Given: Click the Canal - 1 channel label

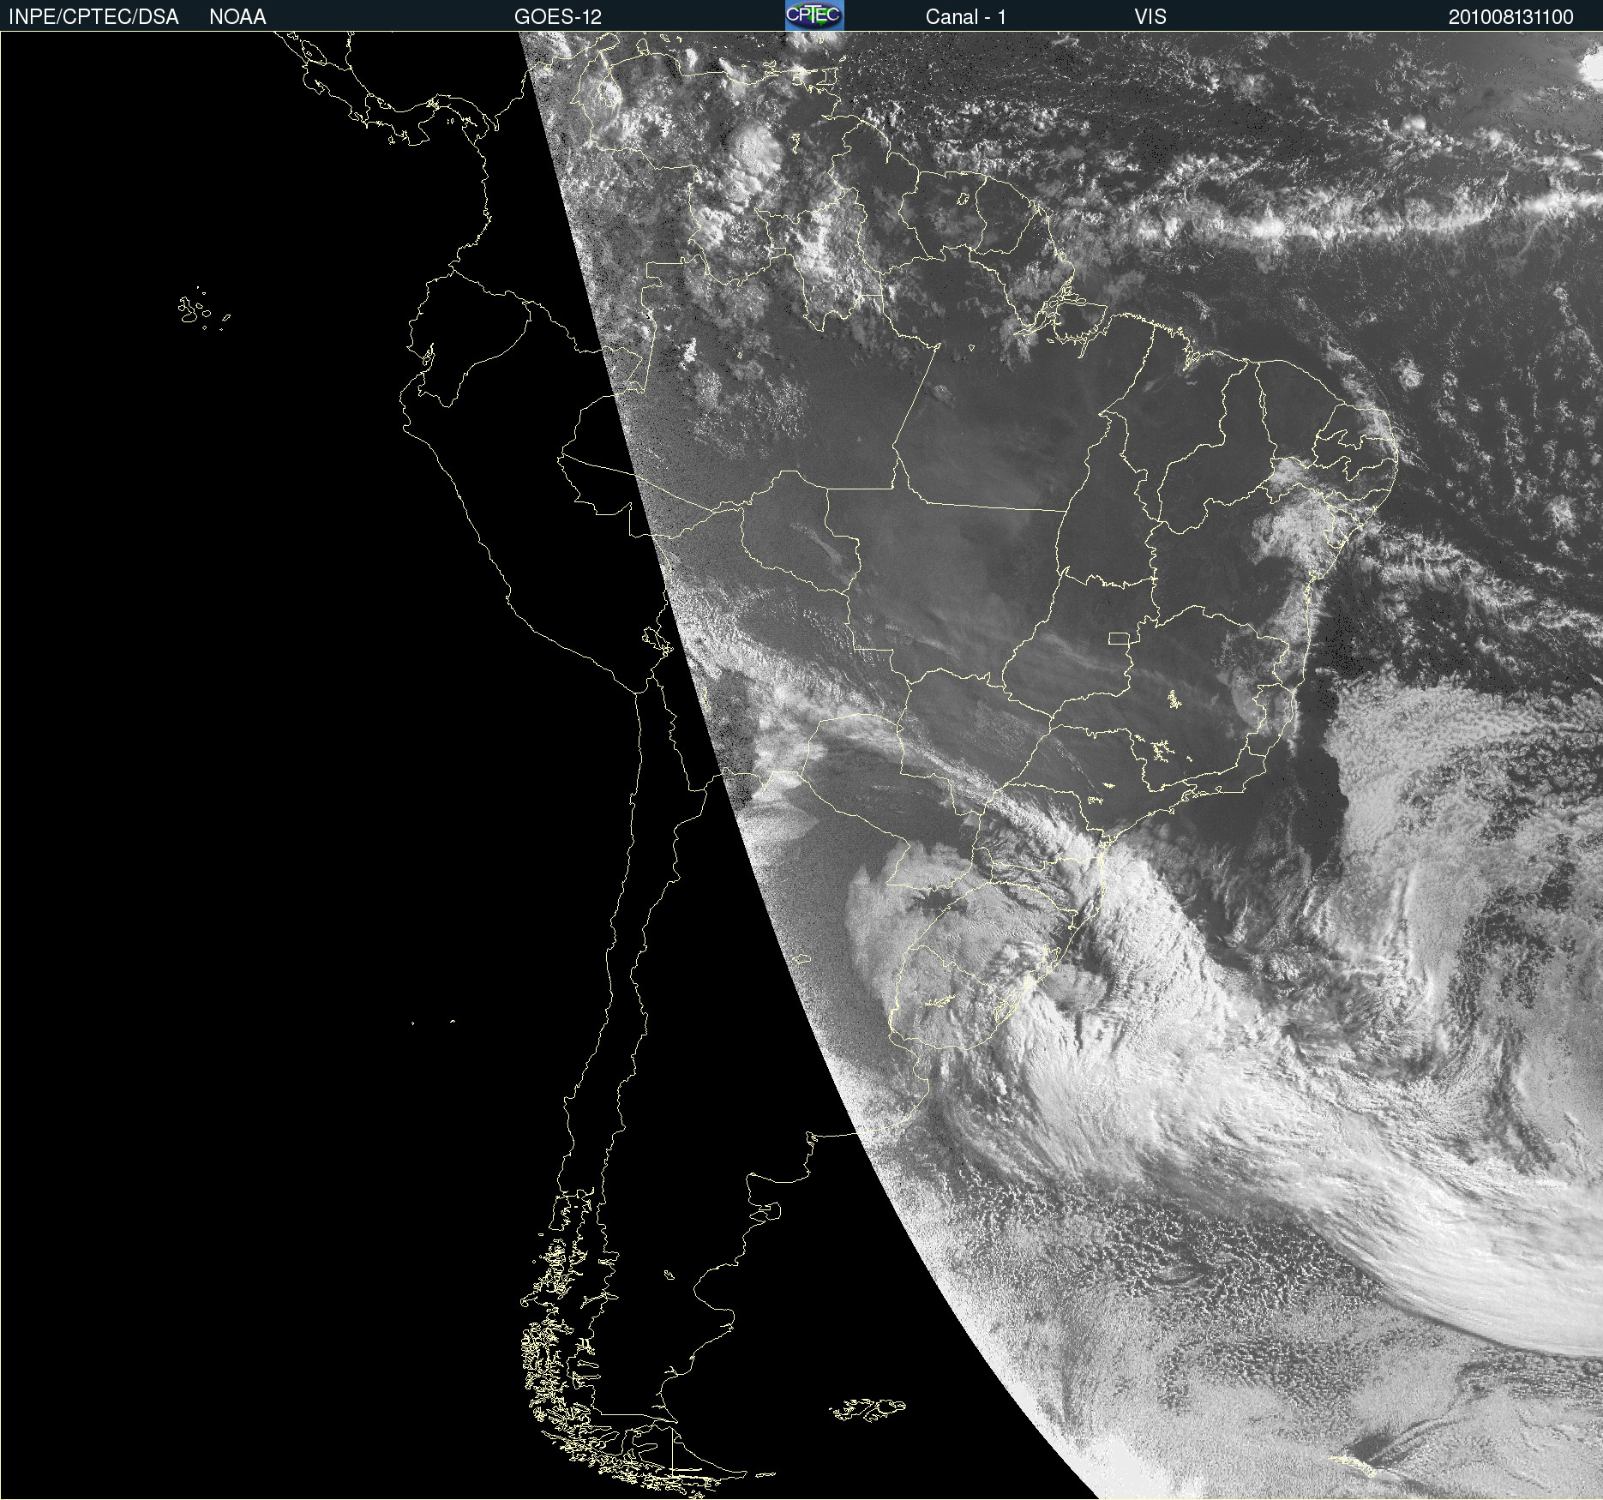Looking at the screenshot, I should 965,17.
